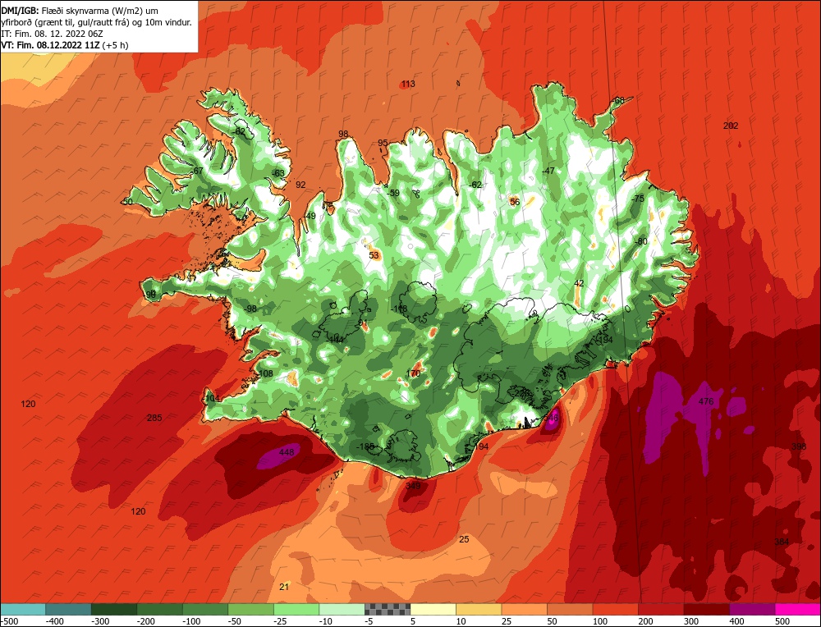Screen dimensions: 821x627
Task: Click the 113 value north of Iceland
Action: pyautogui.click(x=408, y=84)
